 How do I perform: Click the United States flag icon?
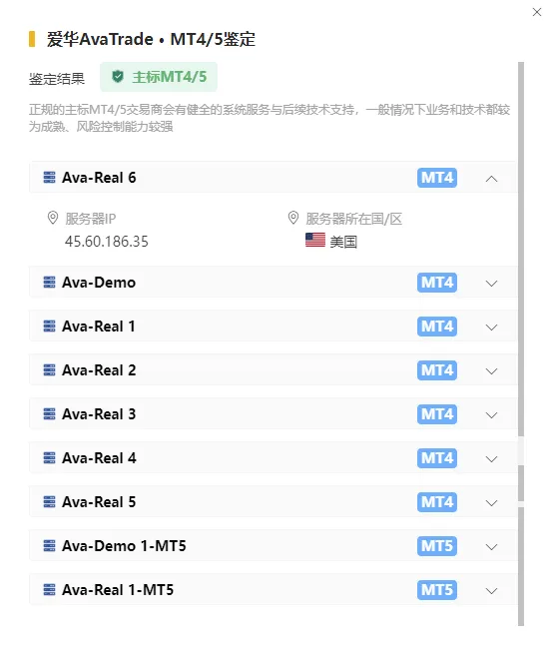315,240
